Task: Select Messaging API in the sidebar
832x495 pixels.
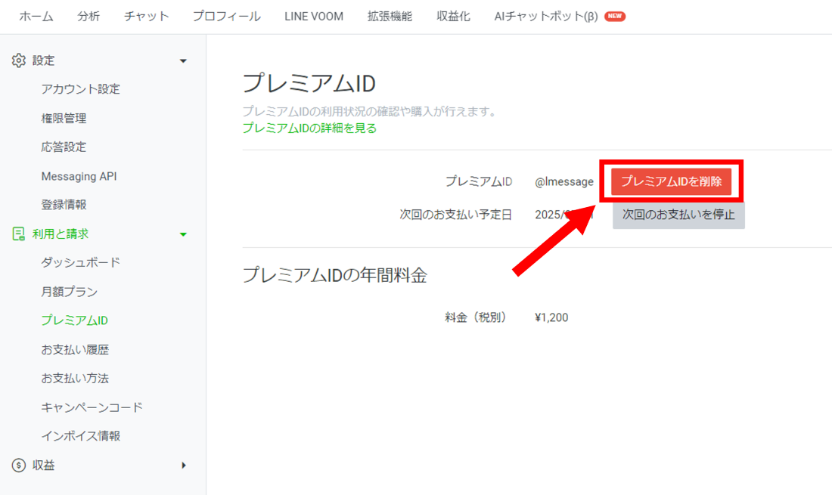Action: click(x=79, y=175)
